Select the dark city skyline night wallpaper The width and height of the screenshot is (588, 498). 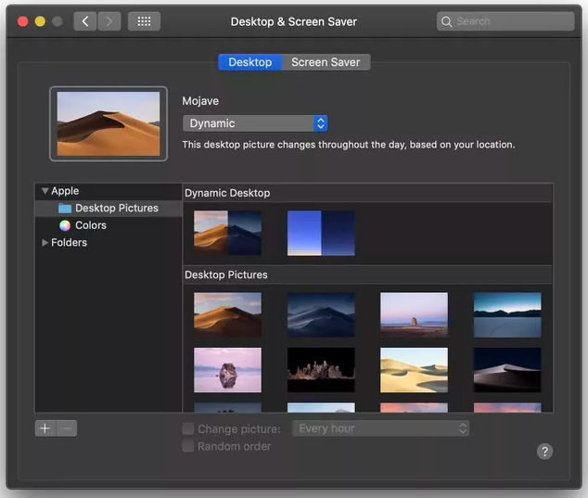(x=321, y=370)
